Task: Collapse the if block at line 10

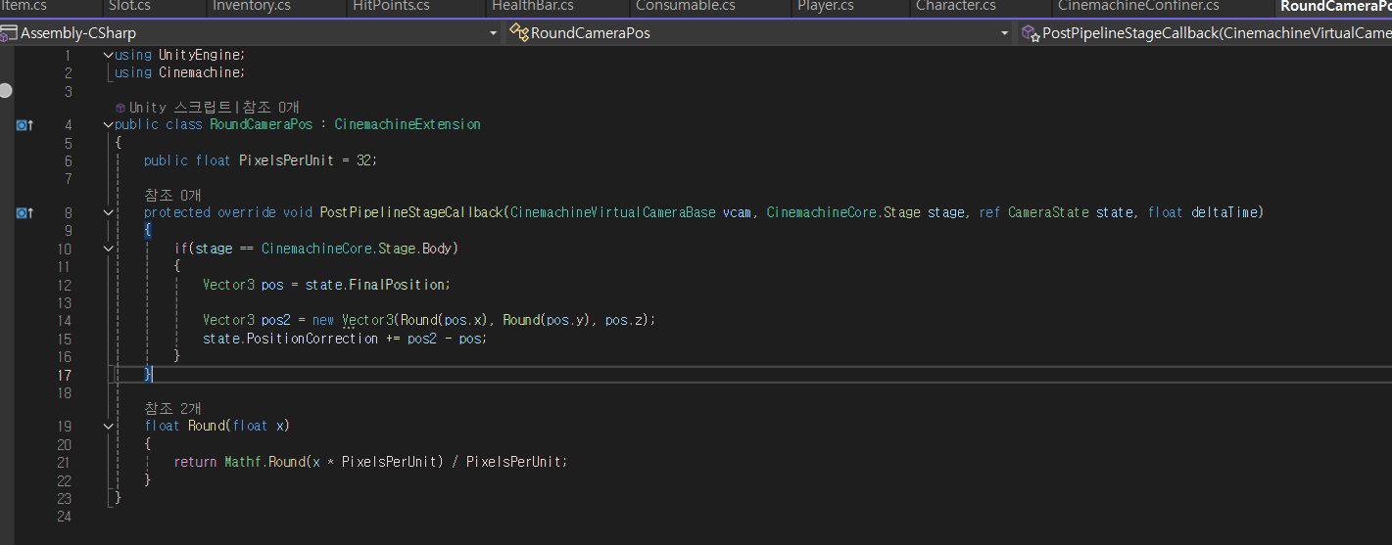Action: point(108,249)
